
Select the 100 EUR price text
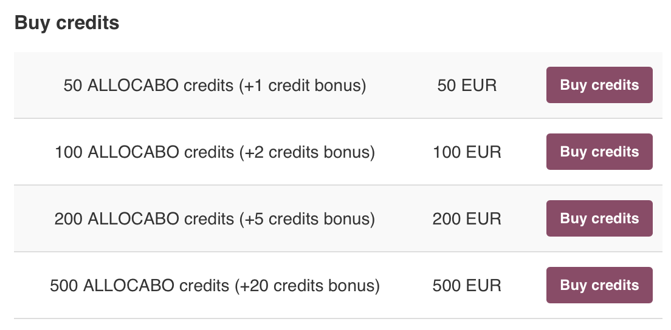(x=467, y=152)
